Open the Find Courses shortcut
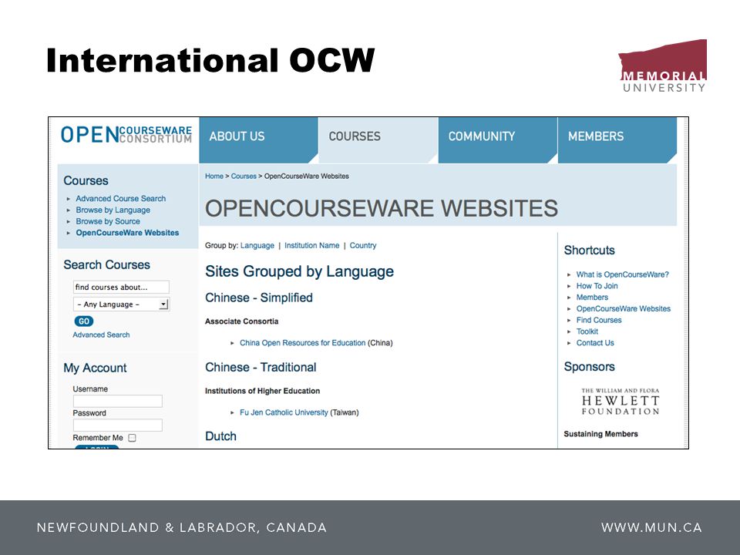 [x=599, y=320]
